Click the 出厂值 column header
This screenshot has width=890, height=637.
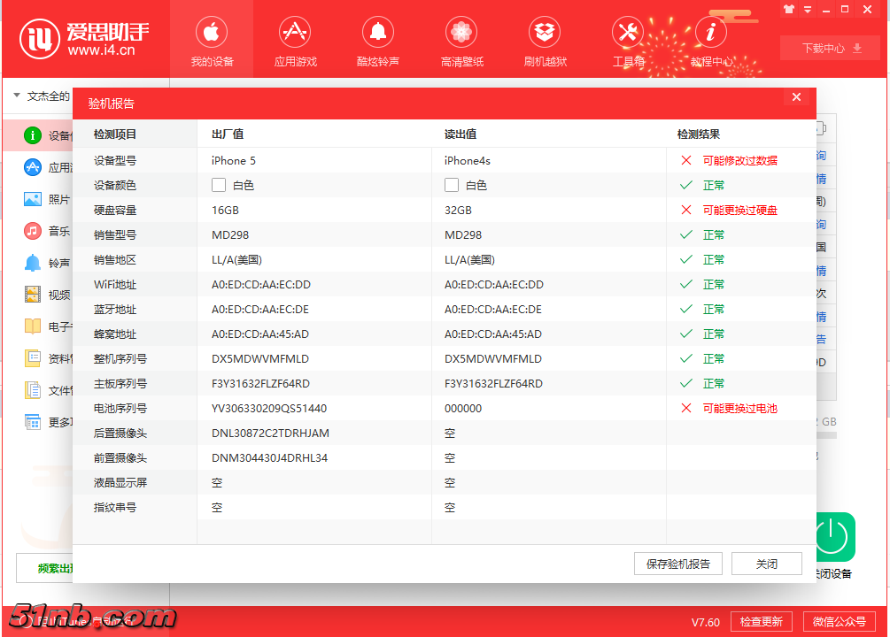point(228,134)
